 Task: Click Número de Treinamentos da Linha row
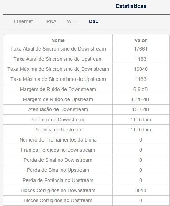pos(86,140)
